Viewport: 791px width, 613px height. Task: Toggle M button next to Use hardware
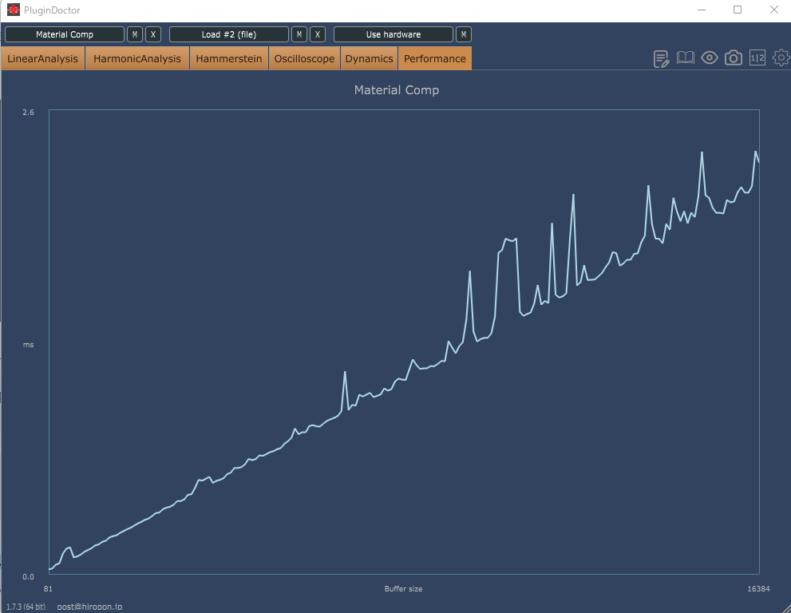pyautogui.click(x=464, y=34)
